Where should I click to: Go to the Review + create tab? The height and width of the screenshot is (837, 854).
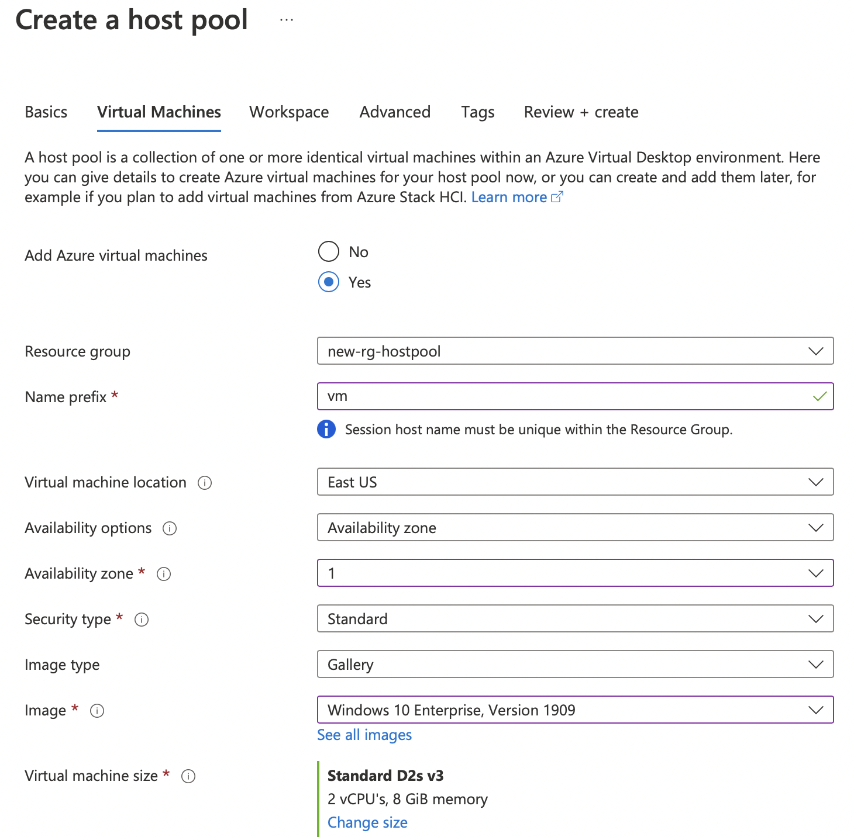581,112
